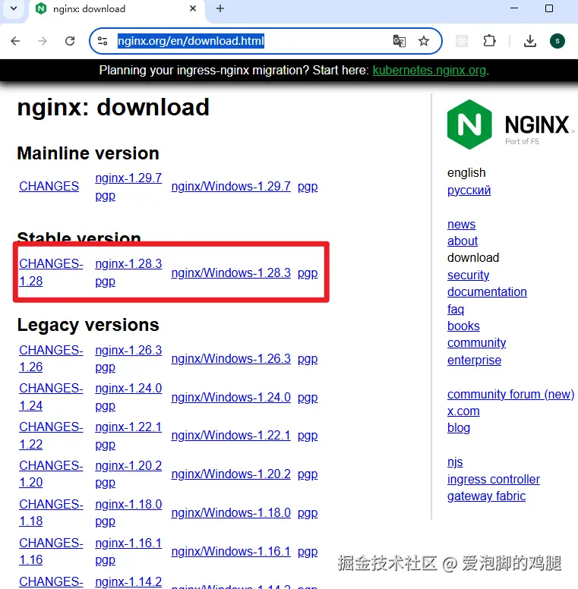The image size is (578, 589).
Task: Open the gateway fabric link
Action: (486, 496)
